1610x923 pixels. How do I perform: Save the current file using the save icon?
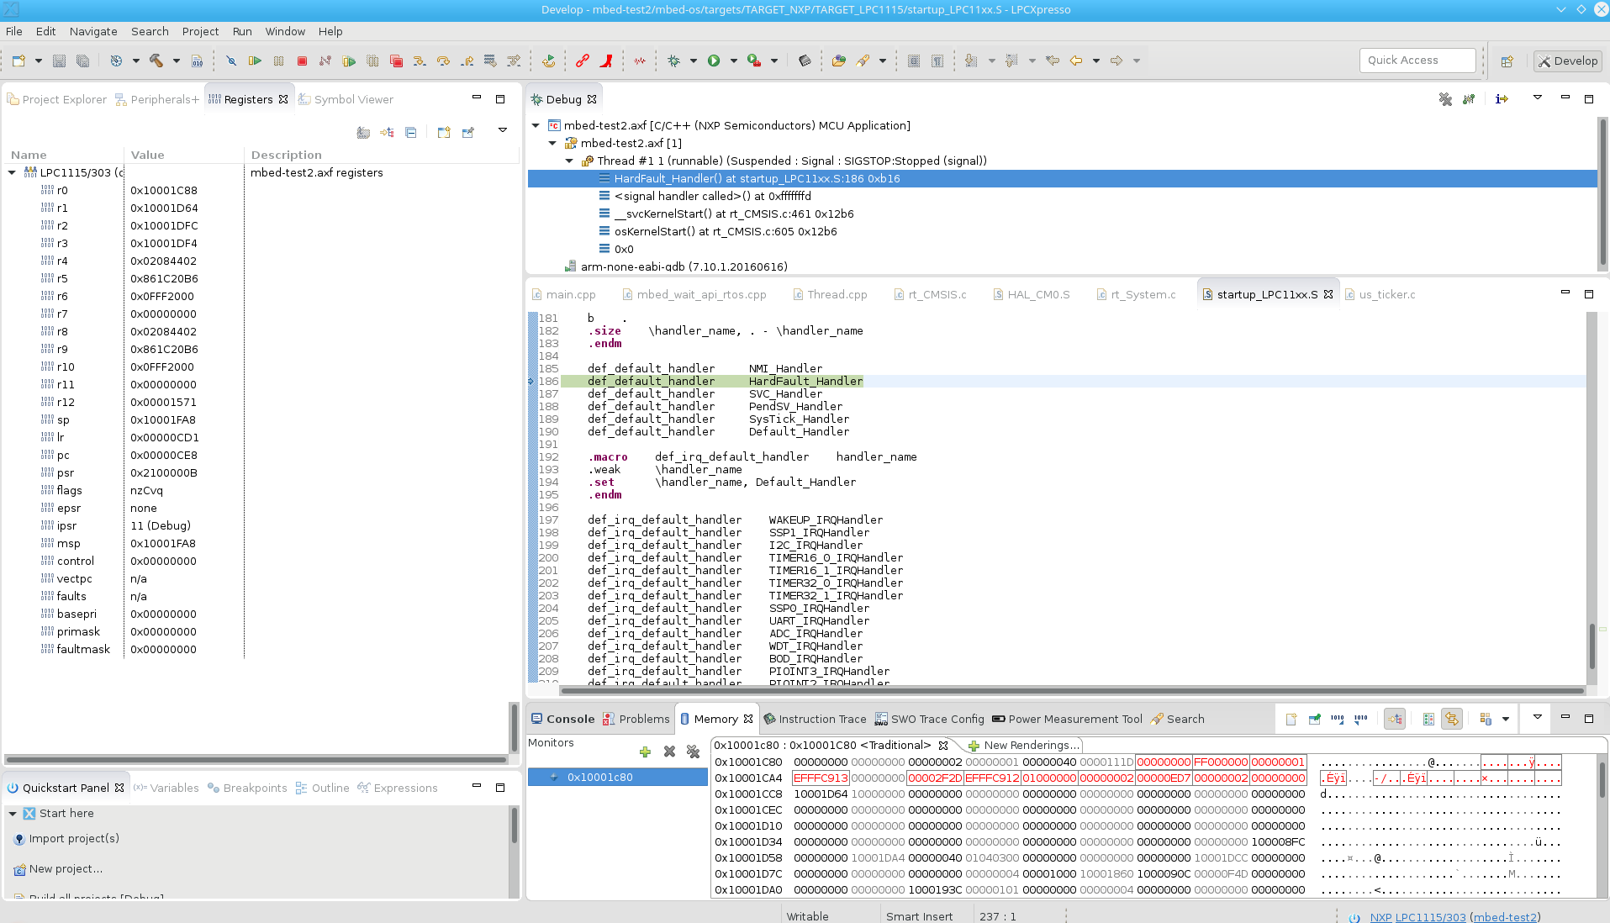click(57, 61)
